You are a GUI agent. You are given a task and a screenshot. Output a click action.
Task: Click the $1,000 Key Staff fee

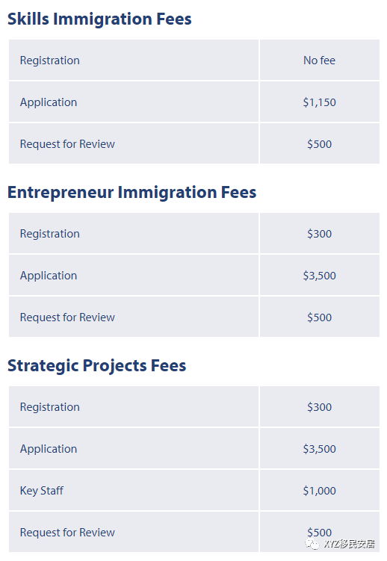(320, 490)
